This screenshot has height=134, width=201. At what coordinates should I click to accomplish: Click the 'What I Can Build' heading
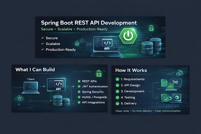coord(35,70)
